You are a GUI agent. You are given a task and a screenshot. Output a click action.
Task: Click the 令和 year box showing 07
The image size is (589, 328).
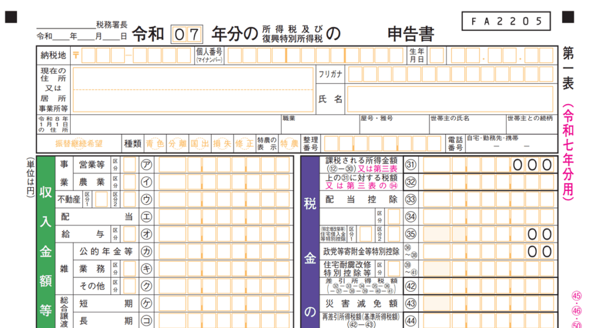coord(187,35)
